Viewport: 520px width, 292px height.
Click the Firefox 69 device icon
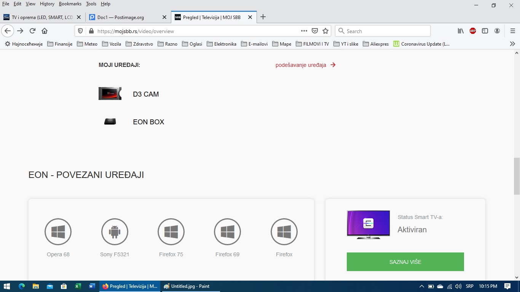coord(228,232)
